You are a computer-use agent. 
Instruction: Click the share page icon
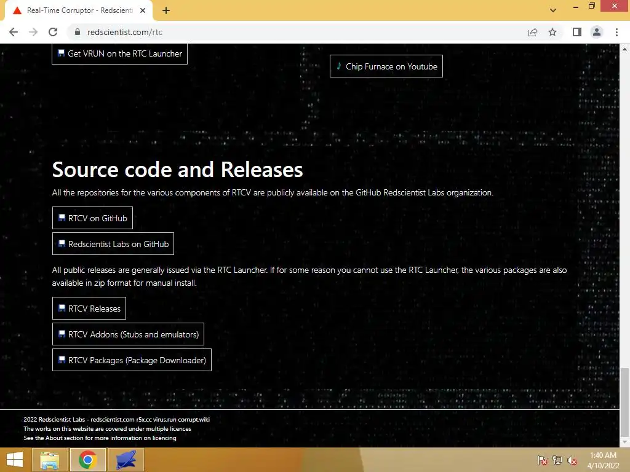click(533, 32)
